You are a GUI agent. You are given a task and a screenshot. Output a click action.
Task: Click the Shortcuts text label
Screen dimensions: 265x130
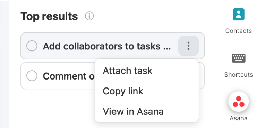pos(239,75)
